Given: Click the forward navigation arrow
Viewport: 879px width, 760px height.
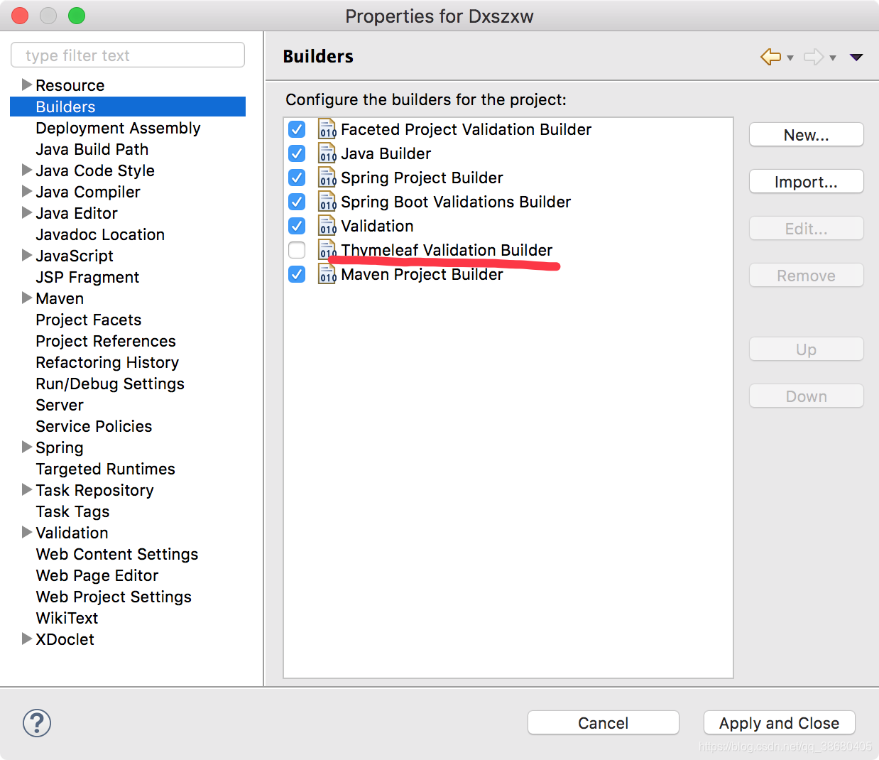Looking at the screenshot, I should [x=814, y=57].
